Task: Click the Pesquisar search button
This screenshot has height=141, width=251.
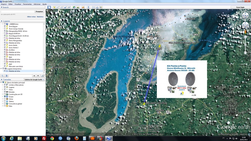Action: coord(40,12)
